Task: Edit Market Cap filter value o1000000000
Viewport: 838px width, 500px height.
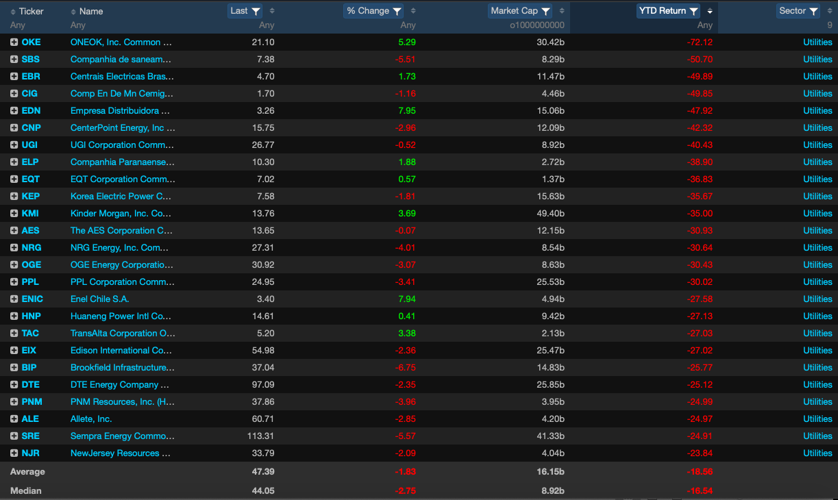Action: tap(537, 25)
